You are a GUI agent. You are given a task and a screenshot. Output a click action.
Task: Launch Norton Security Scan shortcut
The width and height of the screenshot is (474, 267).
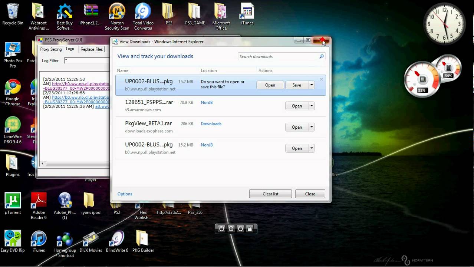pos(117,16)
